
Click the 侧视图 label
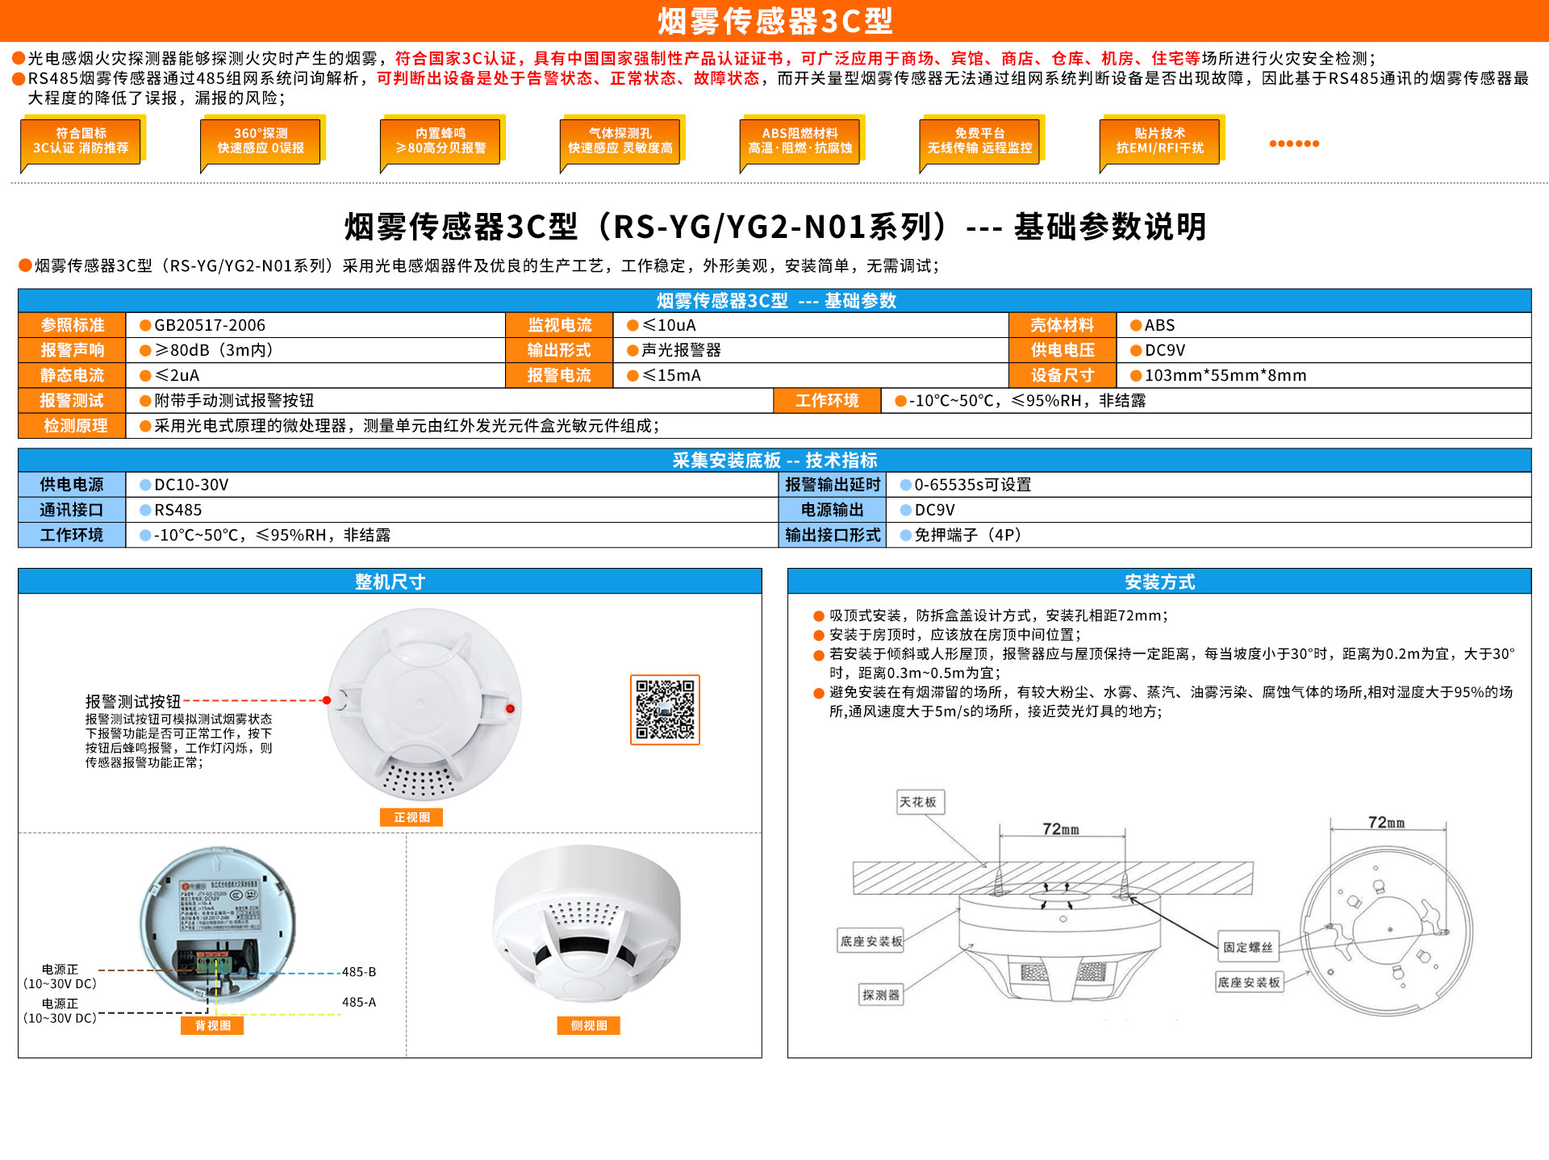(589, 1025)
